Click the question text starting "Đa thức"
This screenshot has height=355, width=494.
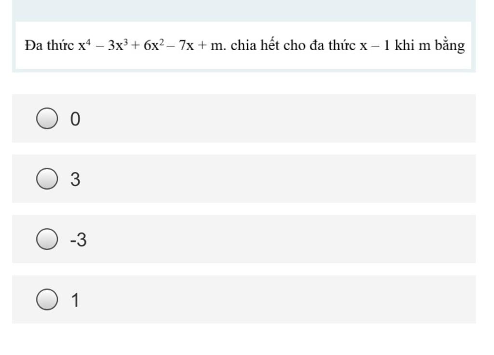[x=245, y=45]
